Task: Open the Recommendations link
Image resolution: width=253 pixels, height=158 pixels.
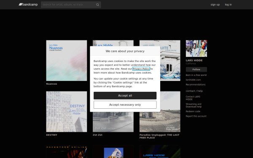Action: point(196,85)
